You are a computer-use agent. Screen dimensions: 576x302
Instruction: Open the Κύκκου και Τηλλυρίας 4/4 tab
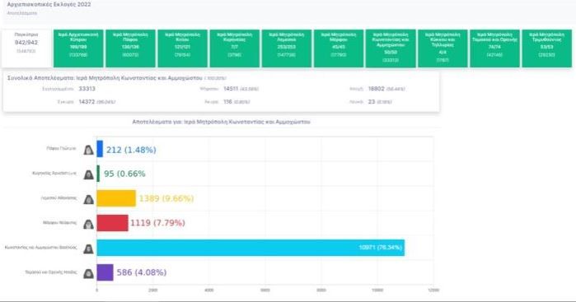pos(443,49)
